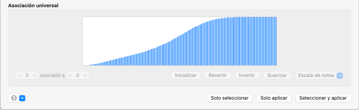
Task: Click Solo aplicar
Action: tap(274, 98)
